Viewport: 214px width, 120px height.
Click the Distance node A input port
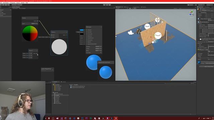click(52, 35)
